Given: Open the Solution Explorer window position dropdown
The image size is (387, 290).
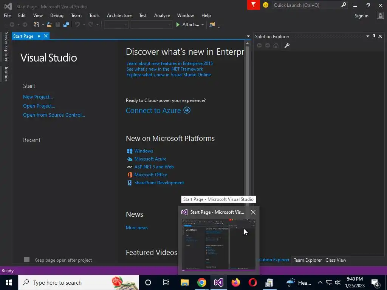Looking at the screenshot, I should point(367,36).
